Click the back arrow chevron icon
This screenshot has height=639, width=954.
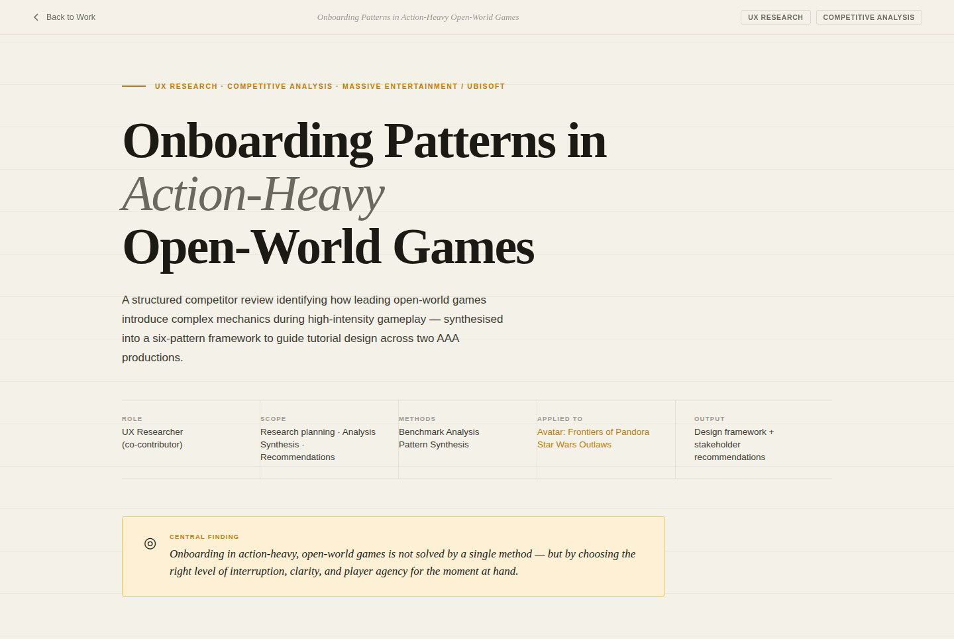pyautogui.click(x=36, y=17)
